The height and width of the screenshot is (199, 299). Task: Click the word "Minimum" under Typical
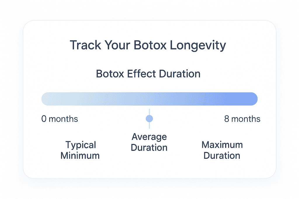coord(80,155)
